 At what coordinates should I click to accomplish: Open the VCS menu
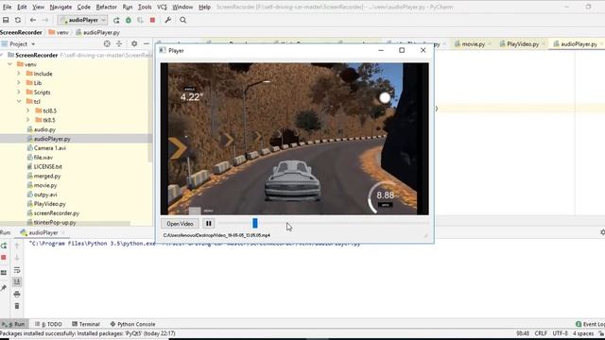[162, 7]
